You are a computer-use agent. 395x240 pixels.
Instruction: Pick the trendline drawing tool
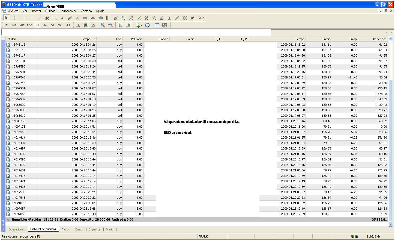click(x=40, y=18)
